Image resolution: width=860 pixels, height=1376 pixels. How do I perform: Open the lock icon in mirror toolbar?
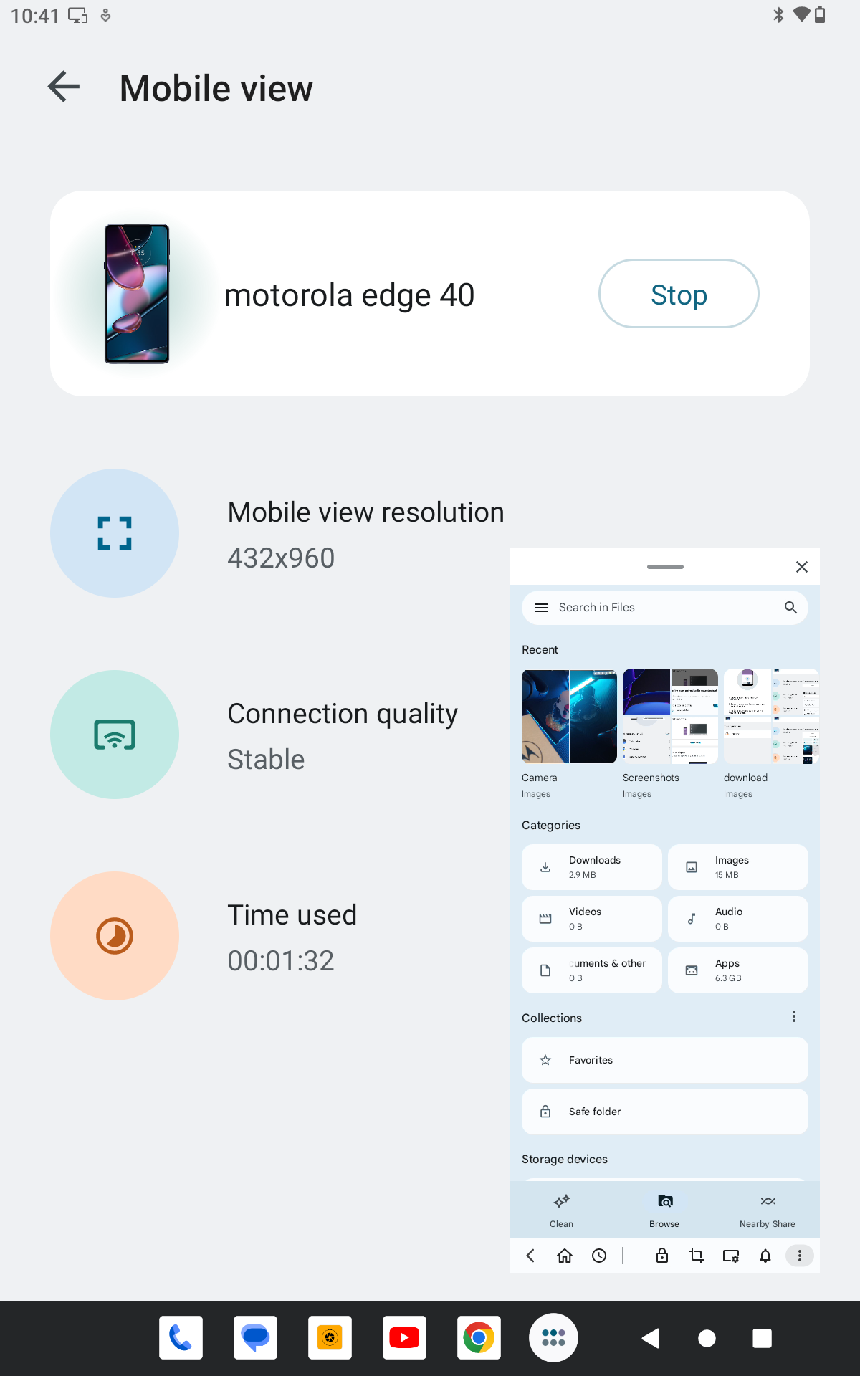[x=662, y=1256]
